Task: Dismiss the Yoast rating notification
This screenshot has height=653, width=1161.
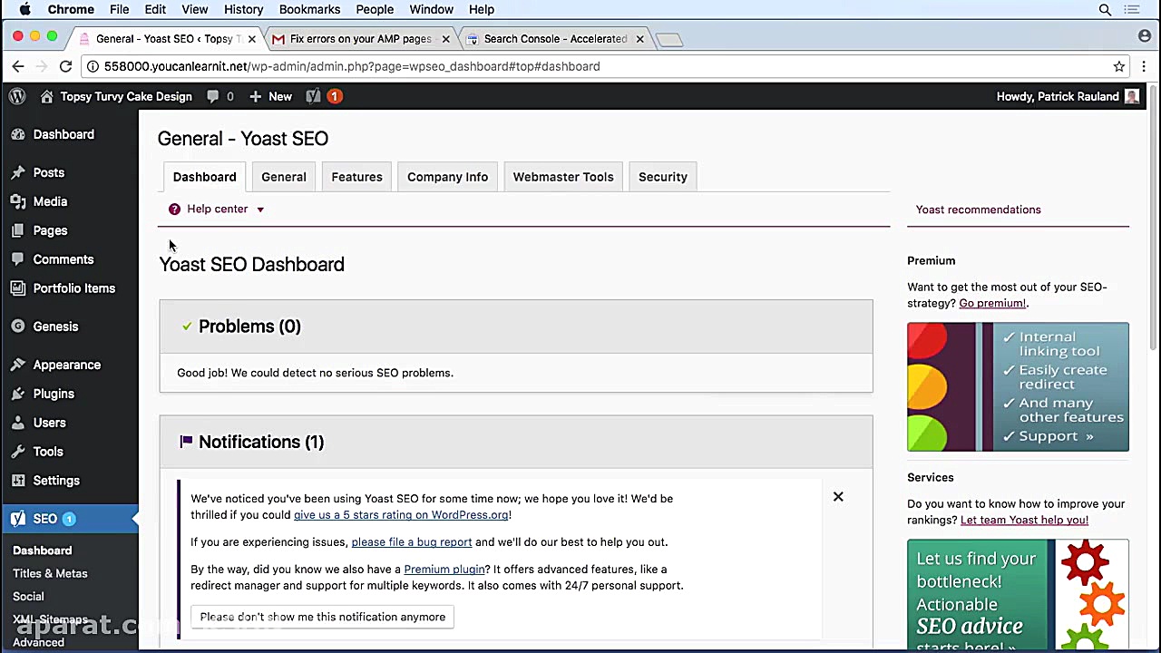Action: coord(838,497)
